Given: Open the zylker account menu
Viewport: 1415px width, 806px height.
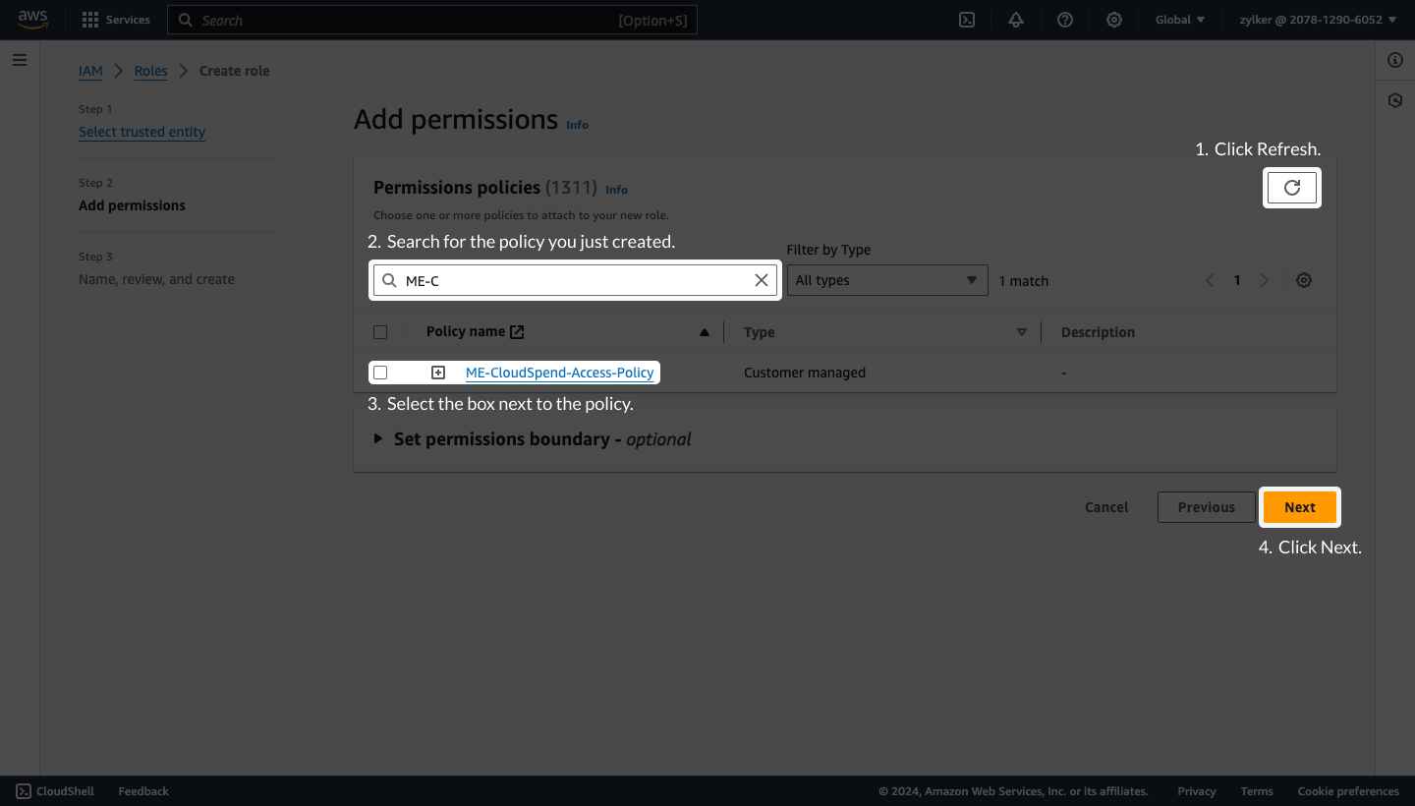Looking at the screenshot, I should pos(1317,20).
